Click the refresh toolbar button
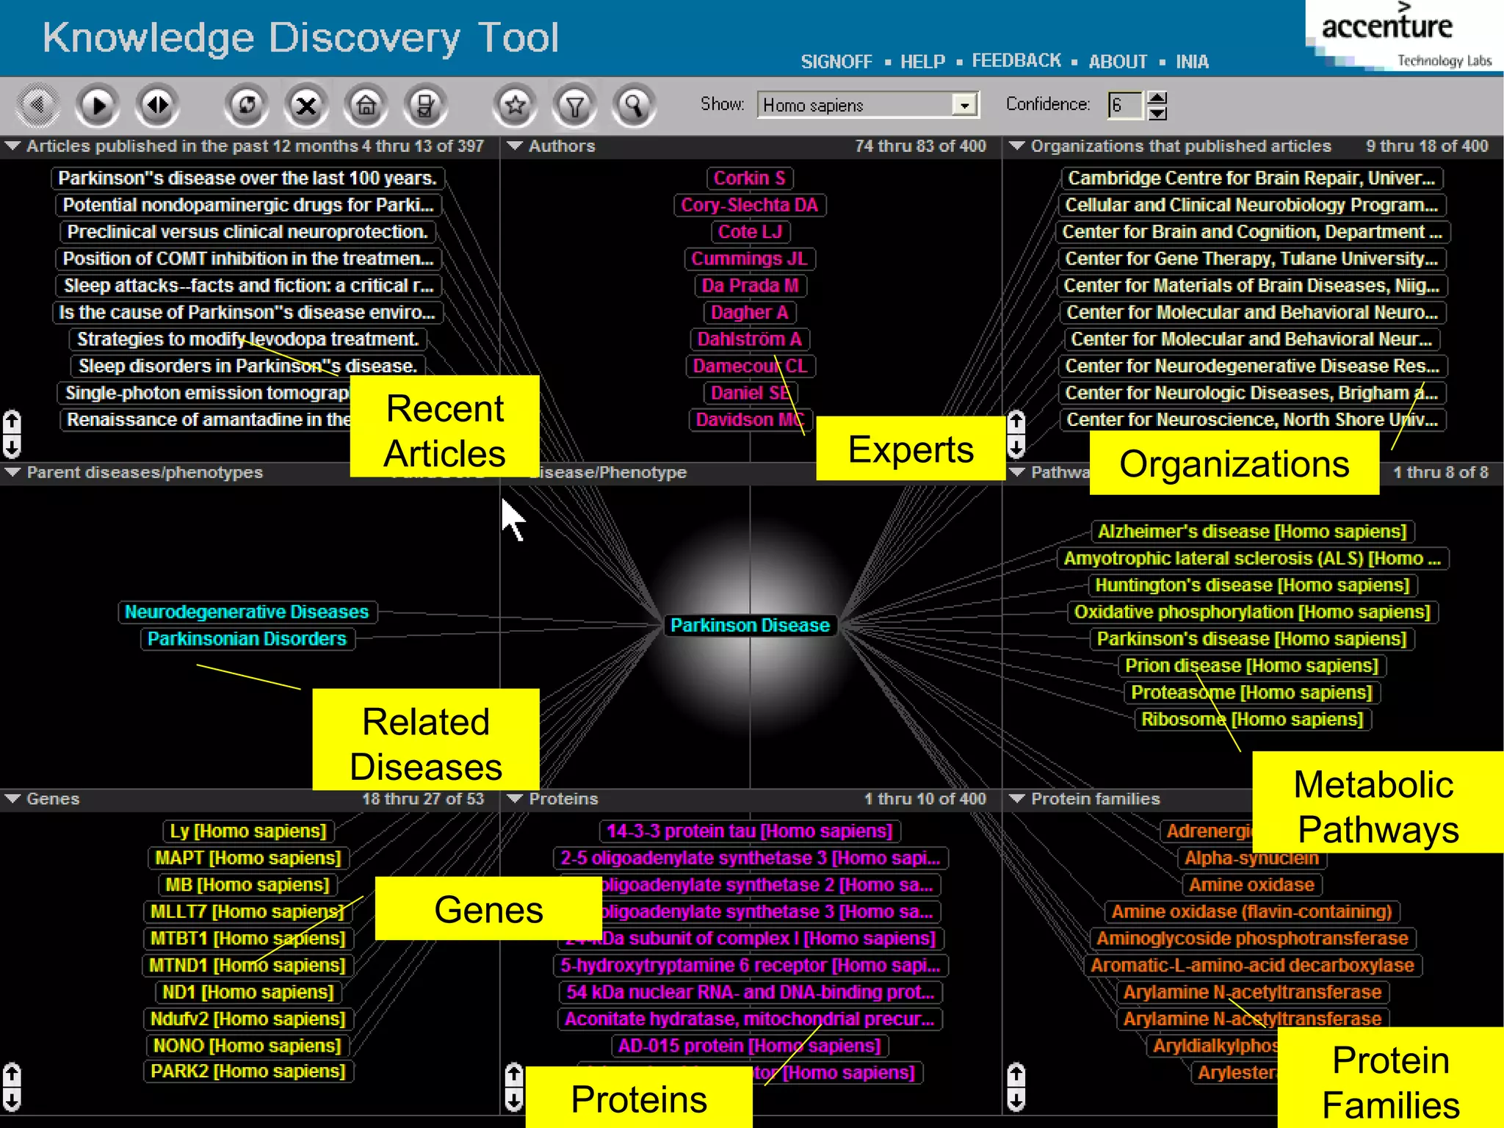Image resolution: width=1504 pixels, height=1128 pixels. pyautogui.click(x=247, y=105)
